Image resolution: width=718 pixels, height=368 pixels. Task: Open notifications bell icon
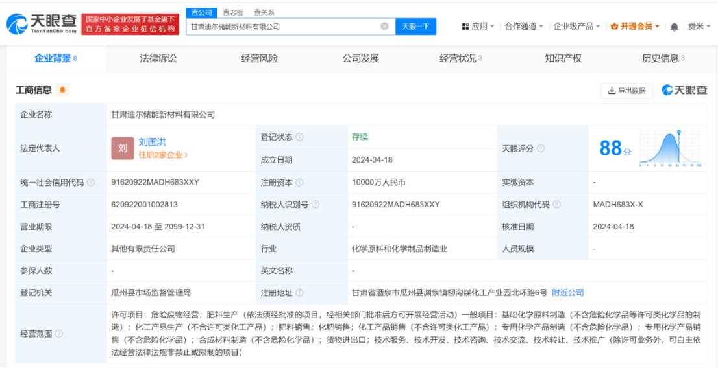point(675,27)
